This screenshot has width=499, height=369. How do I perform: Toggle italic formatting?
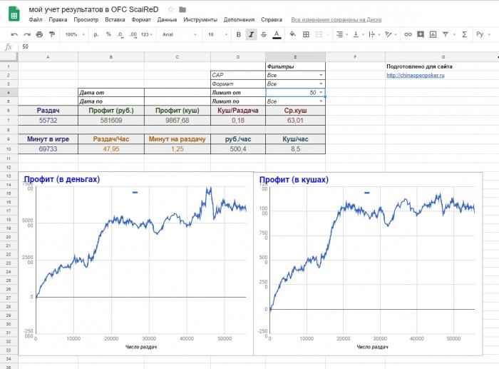[251, 34]
